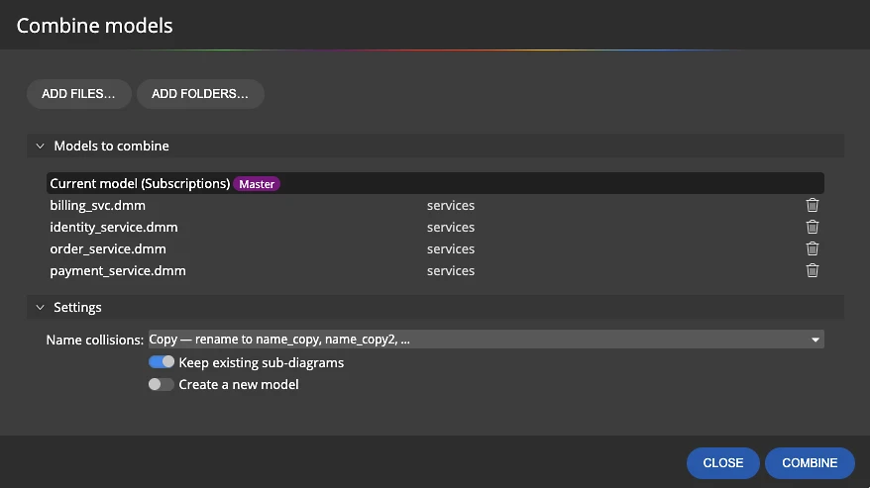This screenshot has width=870, height=488.
Task: Select the billing_svc.dmm file name
Action: [98, 205]
